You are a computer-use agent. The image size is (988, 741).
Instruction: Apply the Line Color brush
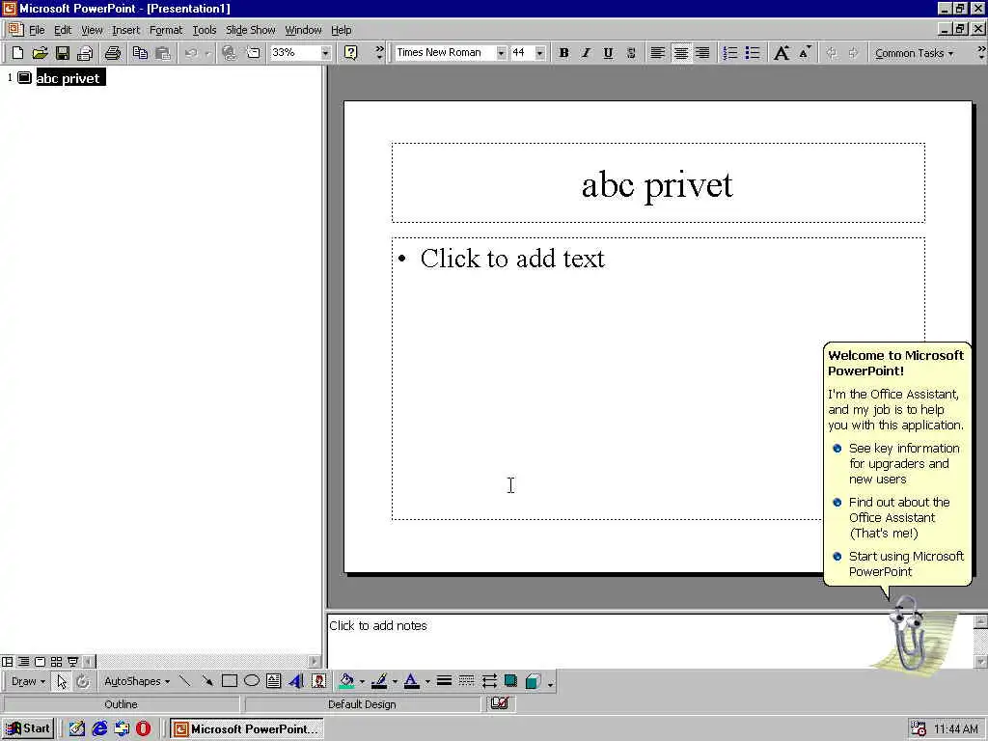(x=378, y=681)
